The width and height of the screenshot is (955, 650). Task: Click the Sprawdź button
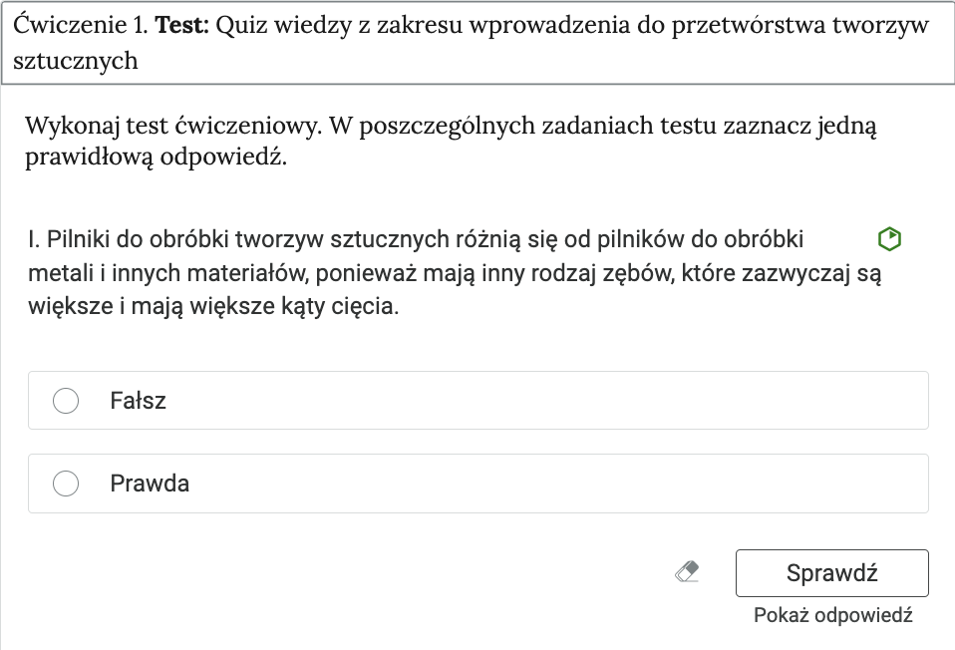831,572
